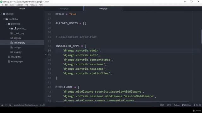Click the horizontal scrollbar of editor
Screen dimensions: 202x113
(122, 102)
